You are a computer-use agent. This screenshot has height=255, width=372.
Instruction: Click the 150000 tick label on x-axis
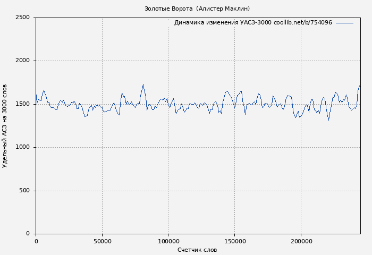[x=235, y=241]
